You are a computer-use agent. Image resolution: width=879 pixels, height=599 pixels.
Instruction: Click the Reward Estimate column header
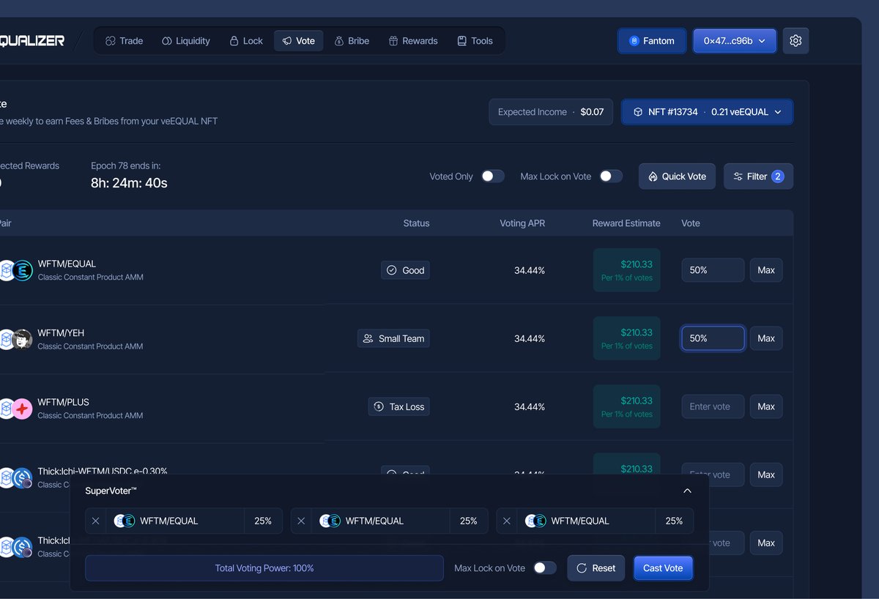coord(626,223)
